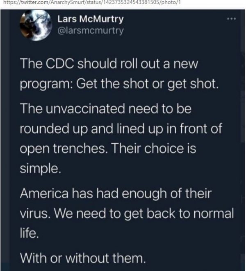246x271 pixels.
Task: Click twitter.com in the URL
Action: (28, 4)
